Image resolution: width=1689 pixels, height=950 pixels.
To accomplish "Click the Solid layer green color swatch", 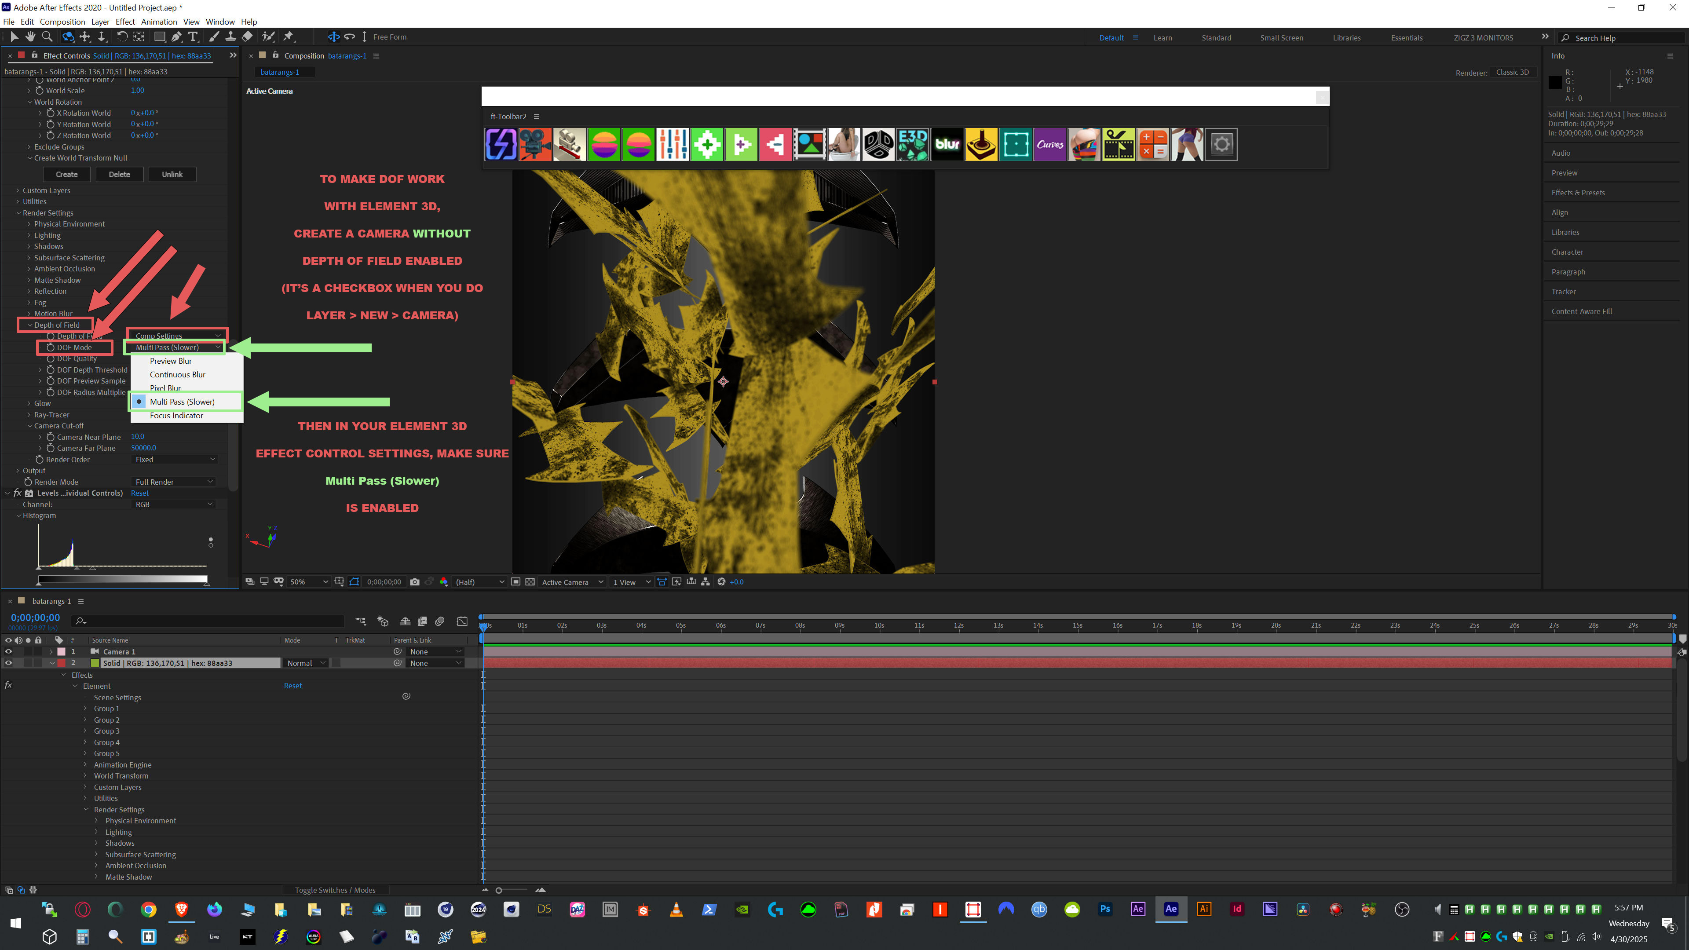I will point(95,663).
